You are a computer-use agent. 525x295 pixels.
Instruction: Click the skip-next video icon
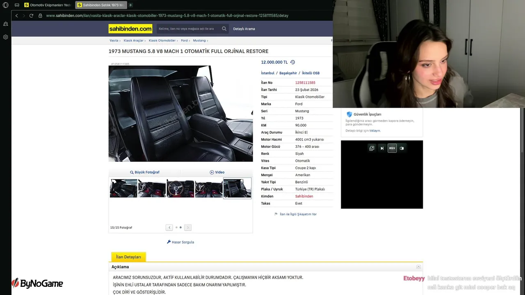pyautogui.click(x=382, y=148)
